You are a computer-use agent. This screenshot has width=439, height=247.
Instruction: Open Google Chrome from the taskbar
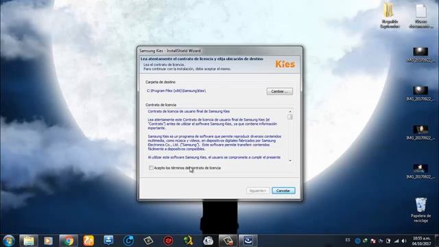click(69, 241)
